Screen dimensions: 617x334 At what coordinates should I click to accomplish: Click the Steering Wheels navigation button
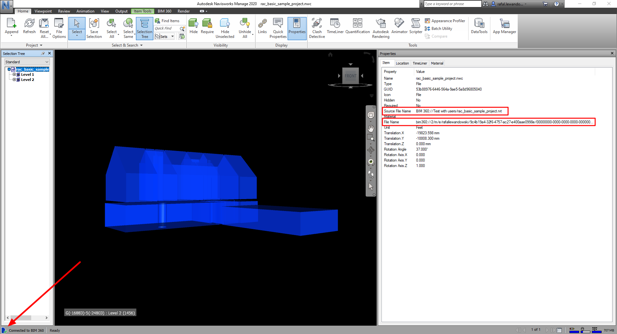371,115
